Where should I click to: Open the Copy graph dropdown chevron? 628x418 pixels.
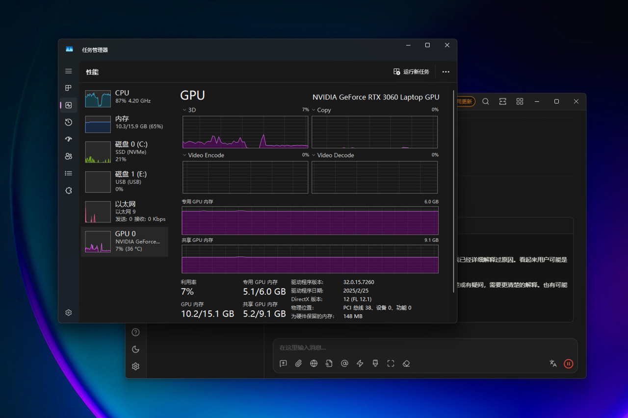[314, 110]
